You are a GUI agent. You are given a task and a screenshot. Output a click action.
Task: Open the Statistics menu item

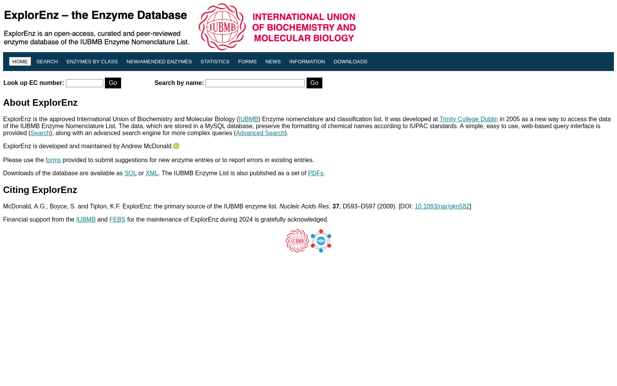[215, 61]
